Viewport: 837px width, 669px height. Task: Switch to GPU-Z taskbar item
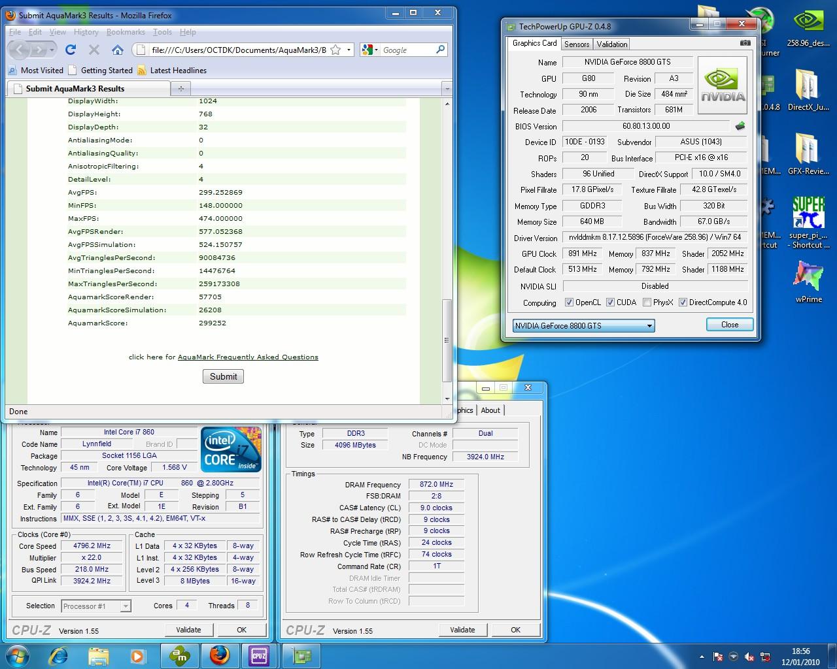(x=301, y=655)
